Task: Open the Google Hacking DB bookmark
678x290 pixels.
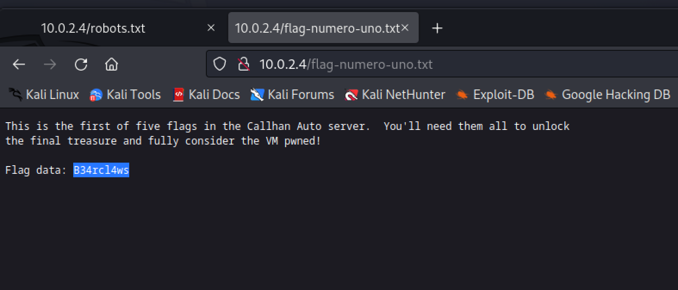Action: click(607, 95)
